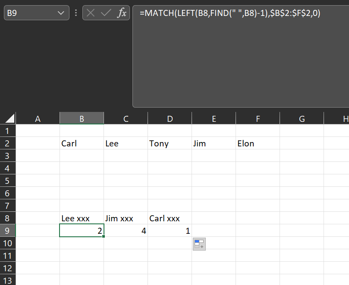The width and height of the screenshot is (349, 285).
Task: Select cell with text Lee xxx
Action: point(82,218)
